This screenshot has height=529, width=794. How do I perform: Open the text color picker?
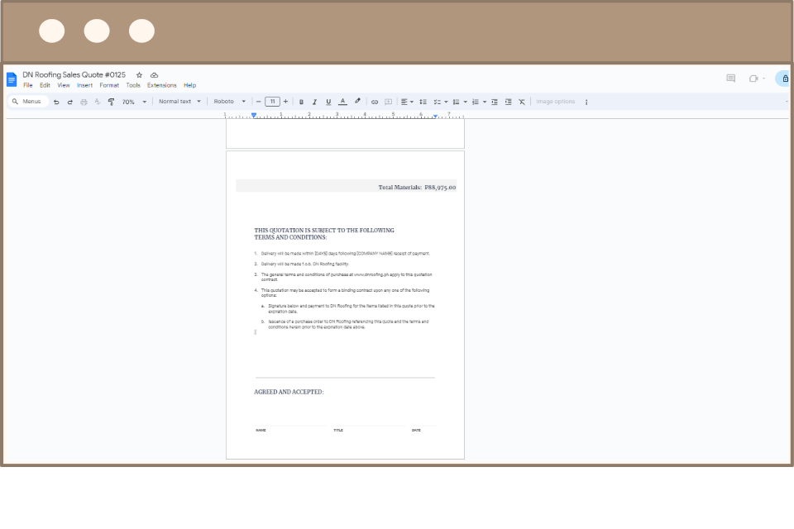click(x=342, y=102)
